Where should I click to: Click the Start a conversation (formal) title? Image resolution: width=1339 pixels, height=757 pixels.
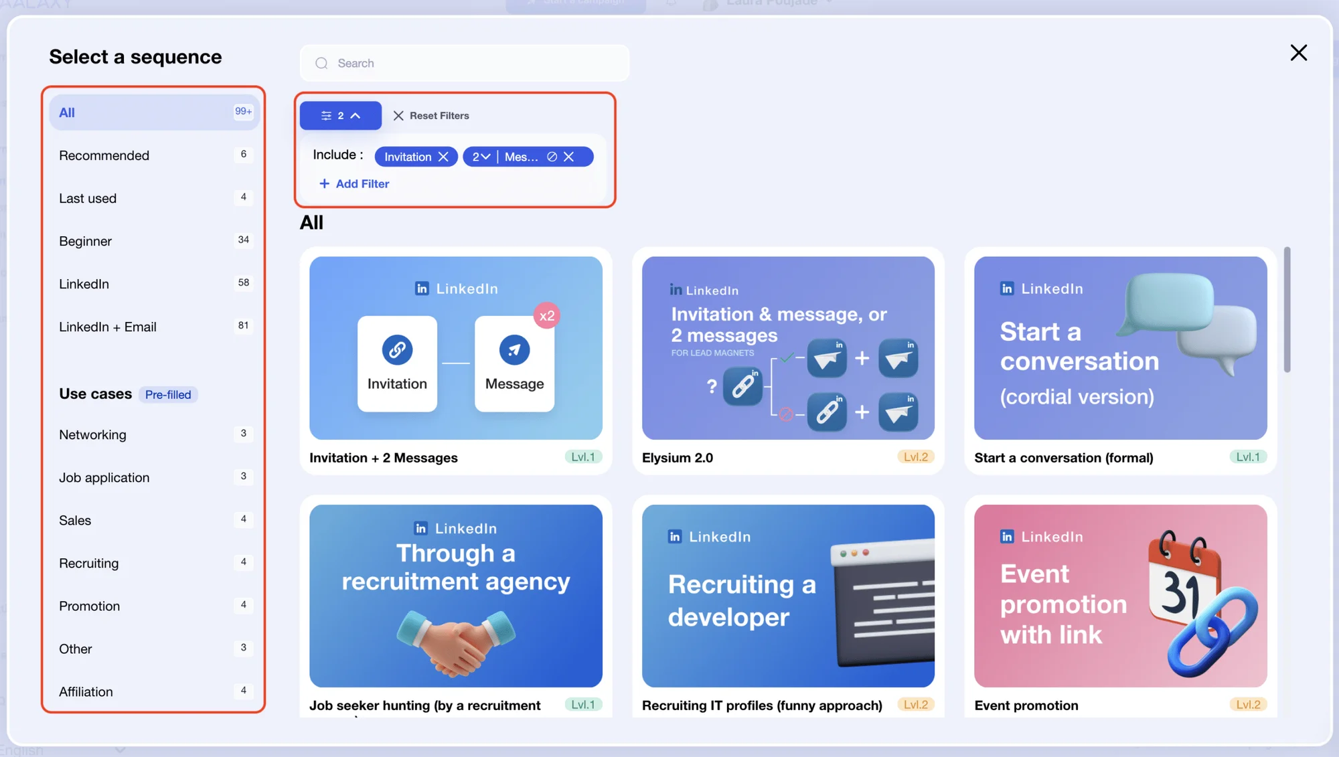(1064, 458)
